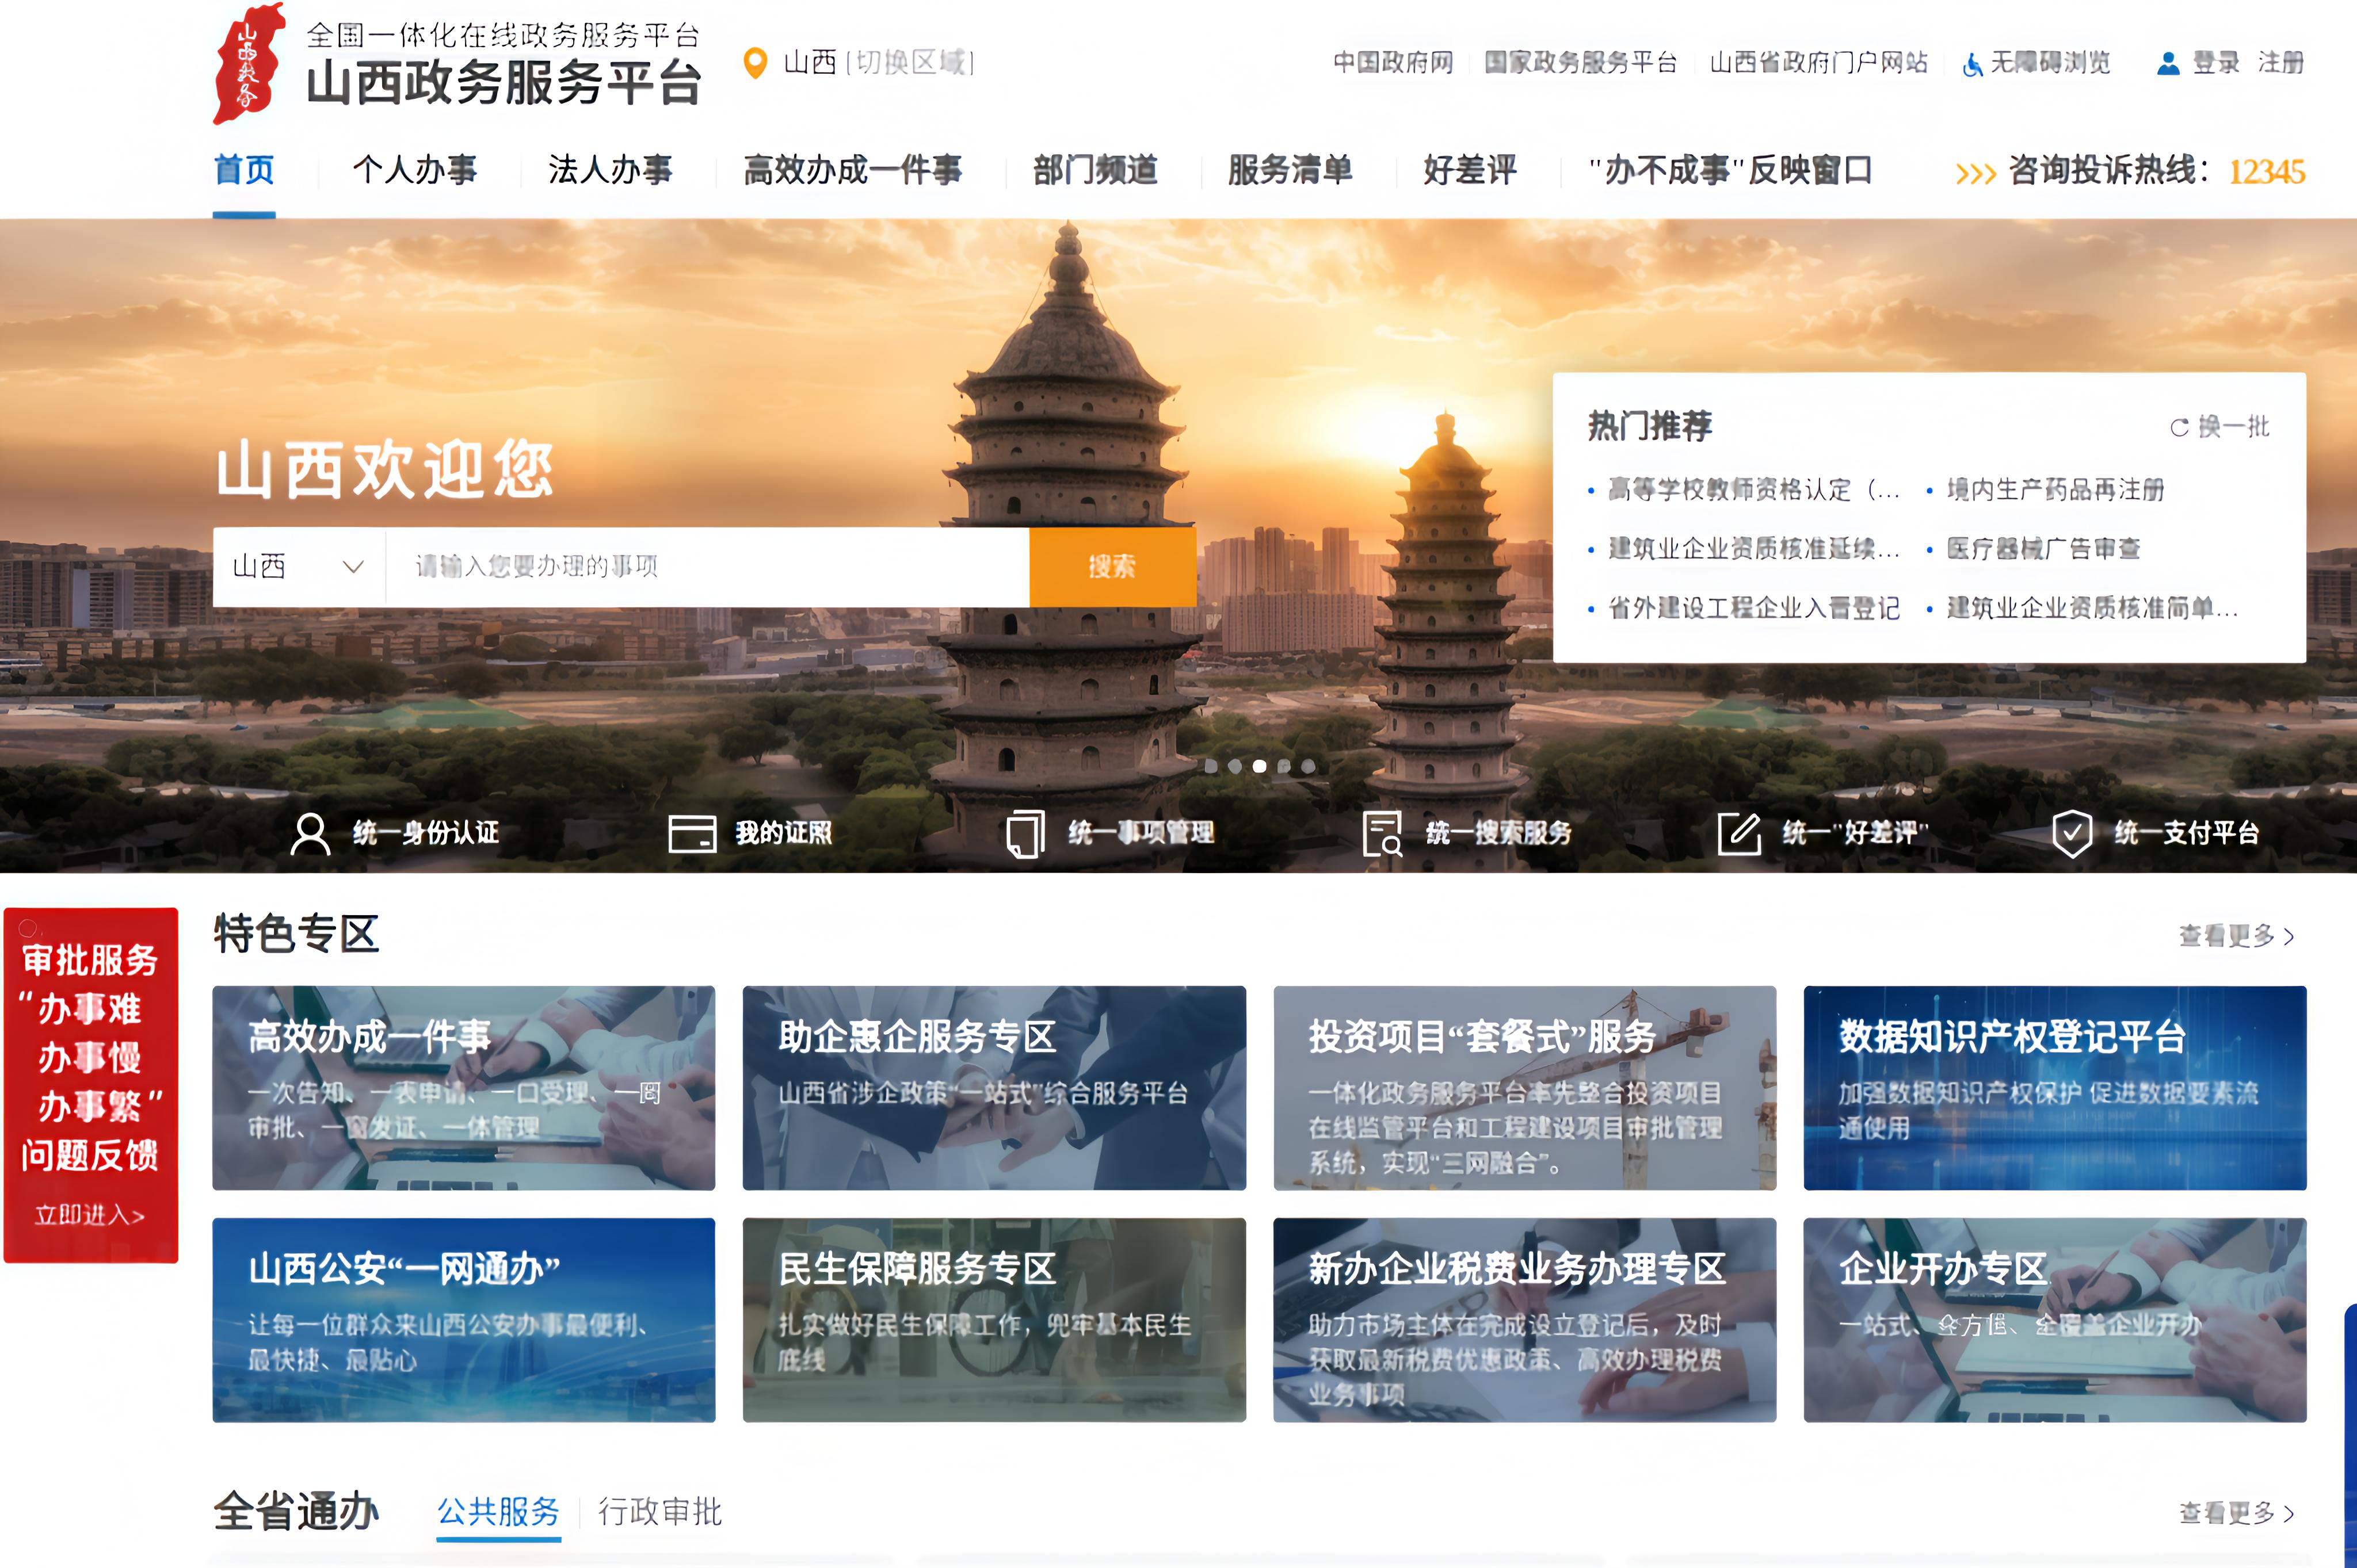Open the 个人办事 navigation menu
The width and height of the screenshot is (2357, 1568).
414,170
